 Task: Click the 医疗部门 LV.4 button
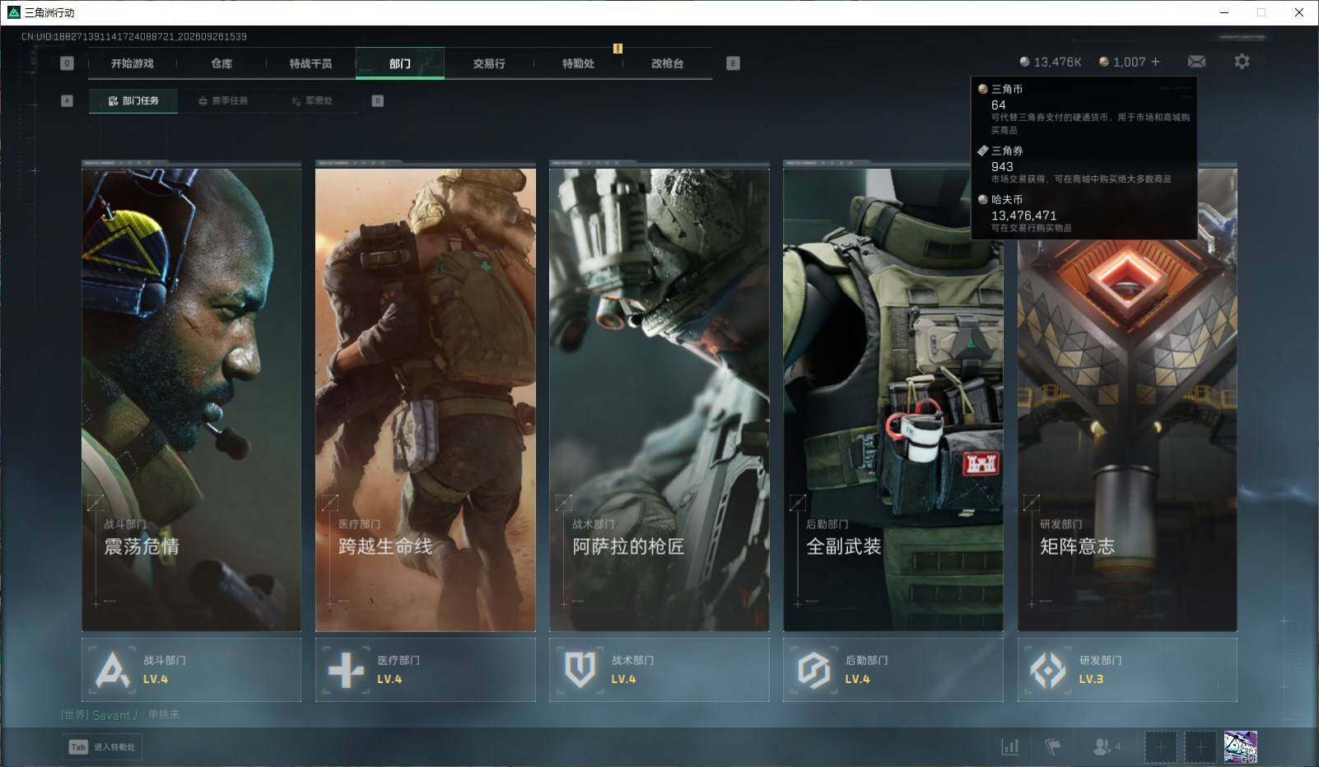click(426, 670)
